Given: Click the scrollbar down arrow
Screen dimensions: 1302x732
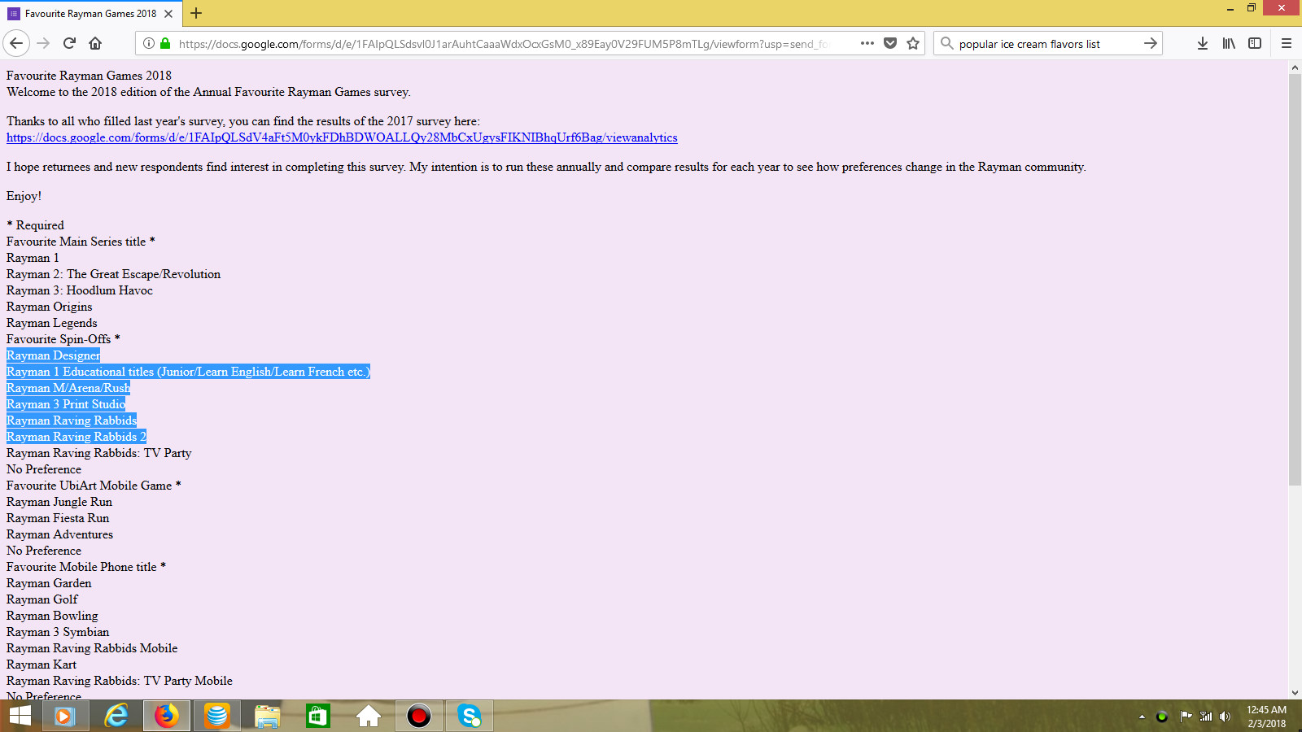Looking at the screenshot, I should pos(1295,693).
